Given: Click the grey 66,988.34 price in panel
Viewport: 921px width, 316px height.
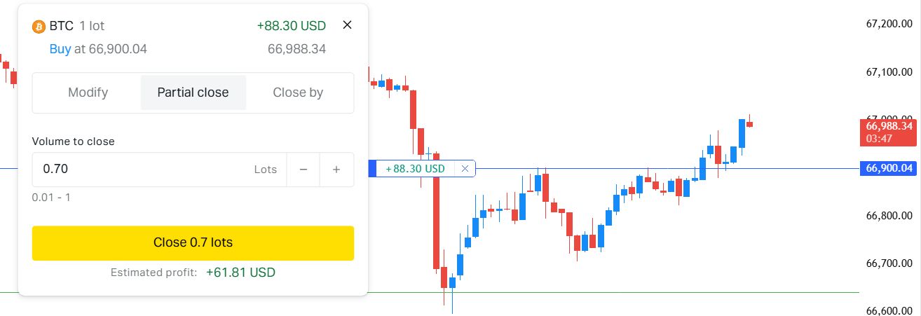Looking at the screenshot, I should pyautogui.click(x=296, y=49).
